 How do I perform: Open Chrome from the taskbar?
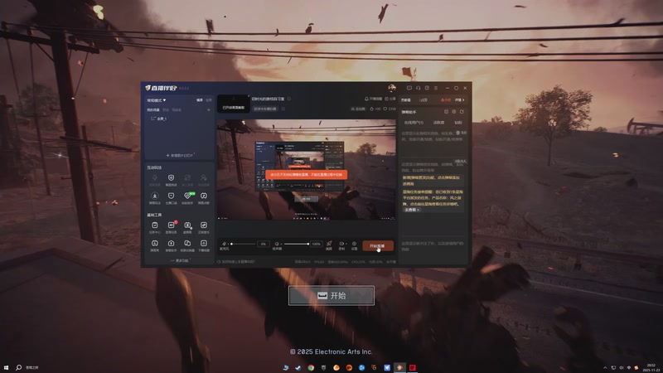[x=311, y=367]
